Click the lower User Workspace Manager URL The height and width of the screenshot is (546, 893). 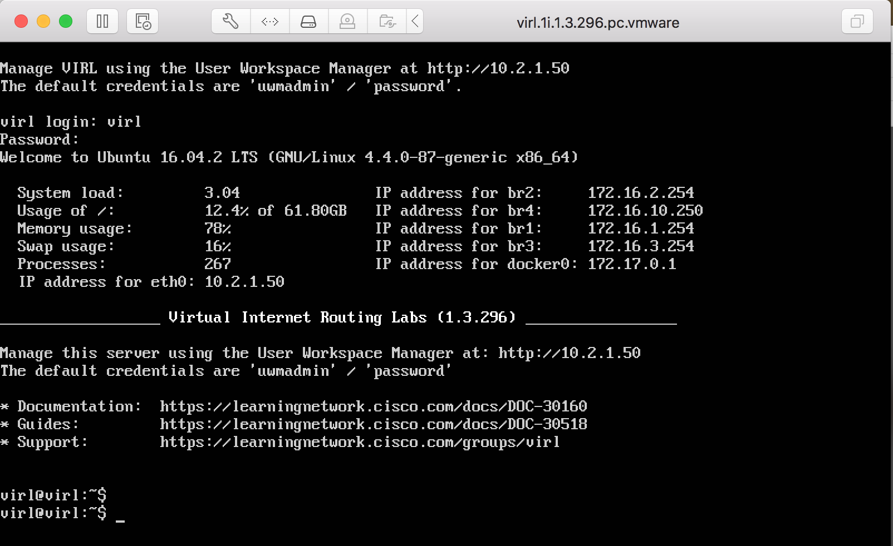[x=570, y=353]
